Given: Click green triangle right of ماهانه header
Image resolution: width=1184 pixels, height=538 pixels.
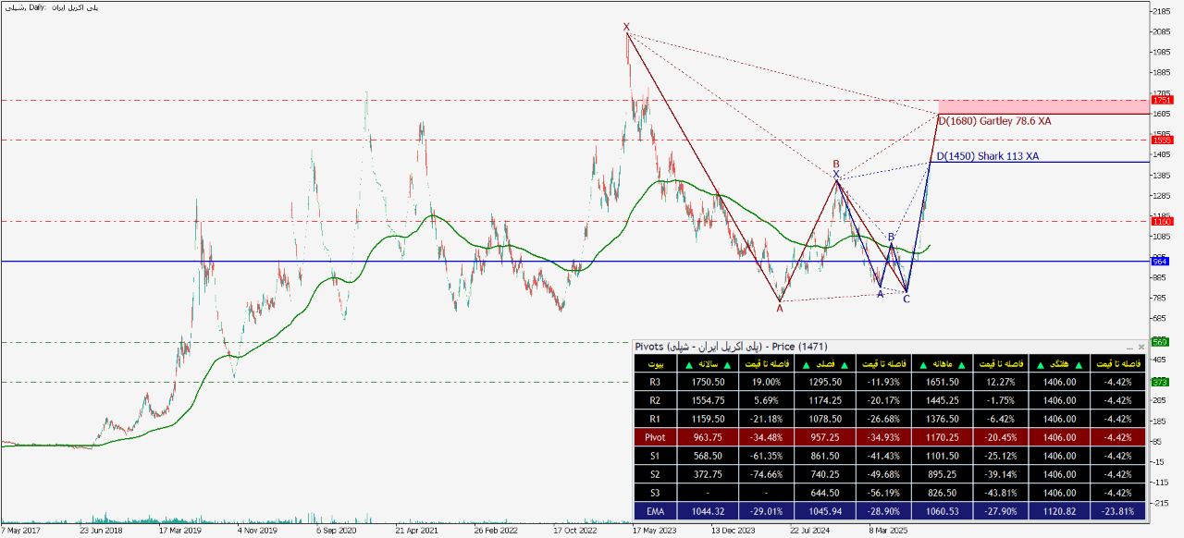Looking at the screenshot, I should click(962, 366).
